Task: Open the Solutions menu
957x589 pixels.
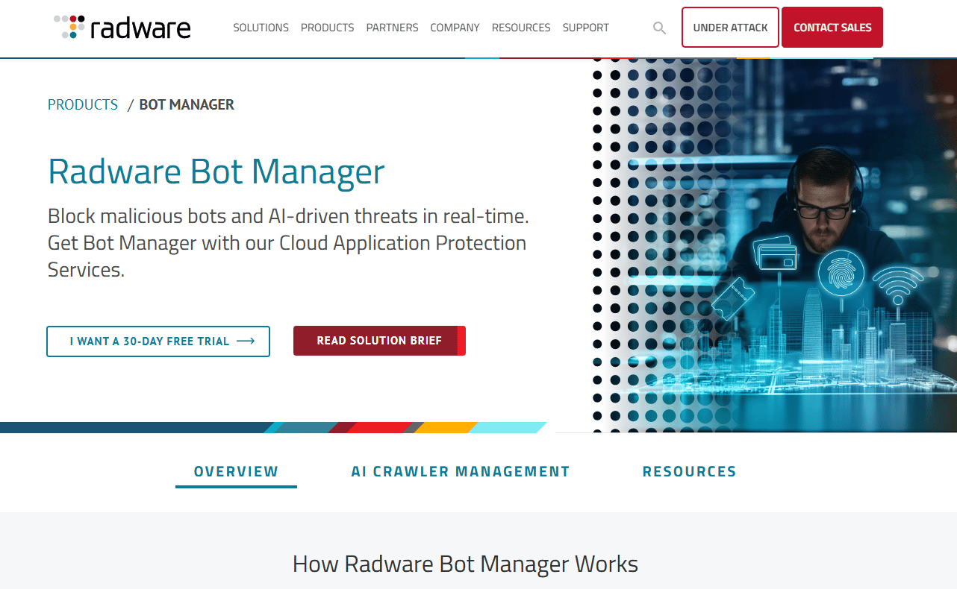Action: pos(261,28)
